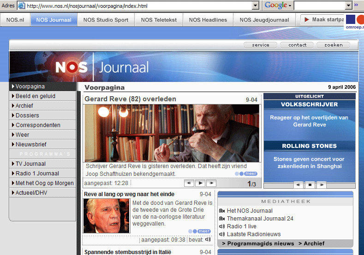Select the NOS Journaal tab
Image resolution: width=364 pixels, height=255 pixels.
(54, 20)
